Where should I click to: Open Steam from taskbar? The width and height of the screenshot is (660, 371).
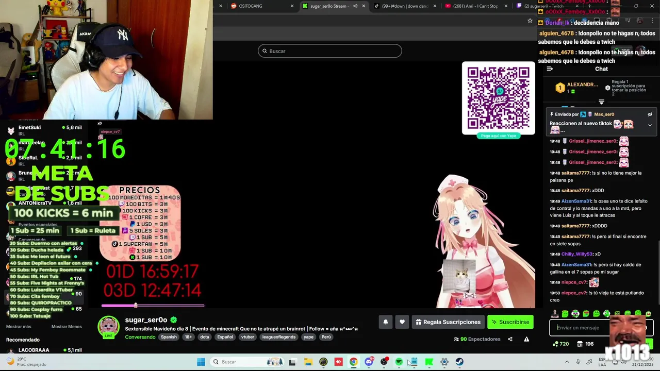click(459, 362)
